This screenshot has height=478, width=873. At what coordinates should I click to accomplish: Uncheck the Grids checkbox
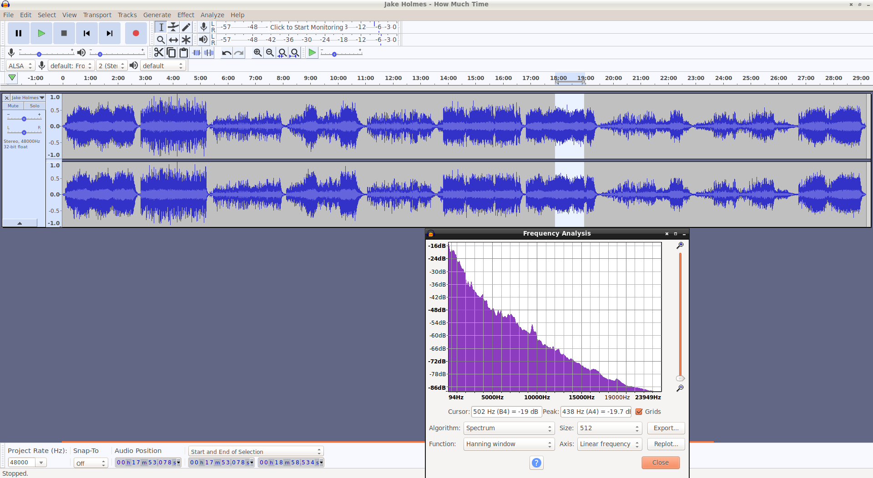tap(639, 412)
